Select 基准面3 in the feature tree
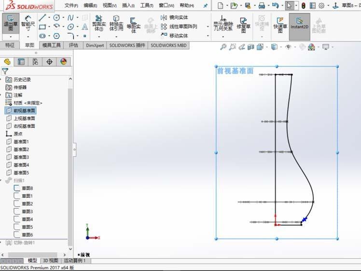 (x=18, y=157)
